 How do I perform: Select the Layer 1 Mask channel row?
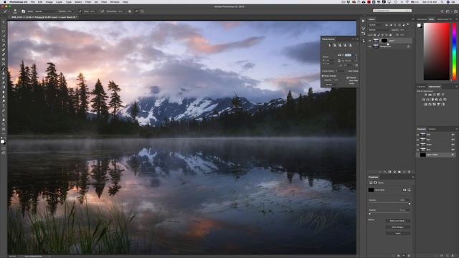pyautogui.click(x=436, y=155)
